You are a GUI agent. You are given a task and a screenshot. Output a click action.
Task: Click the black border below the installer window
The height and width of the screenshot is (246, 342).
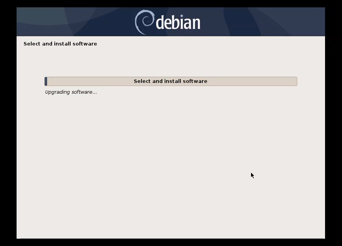pos(171,242)
